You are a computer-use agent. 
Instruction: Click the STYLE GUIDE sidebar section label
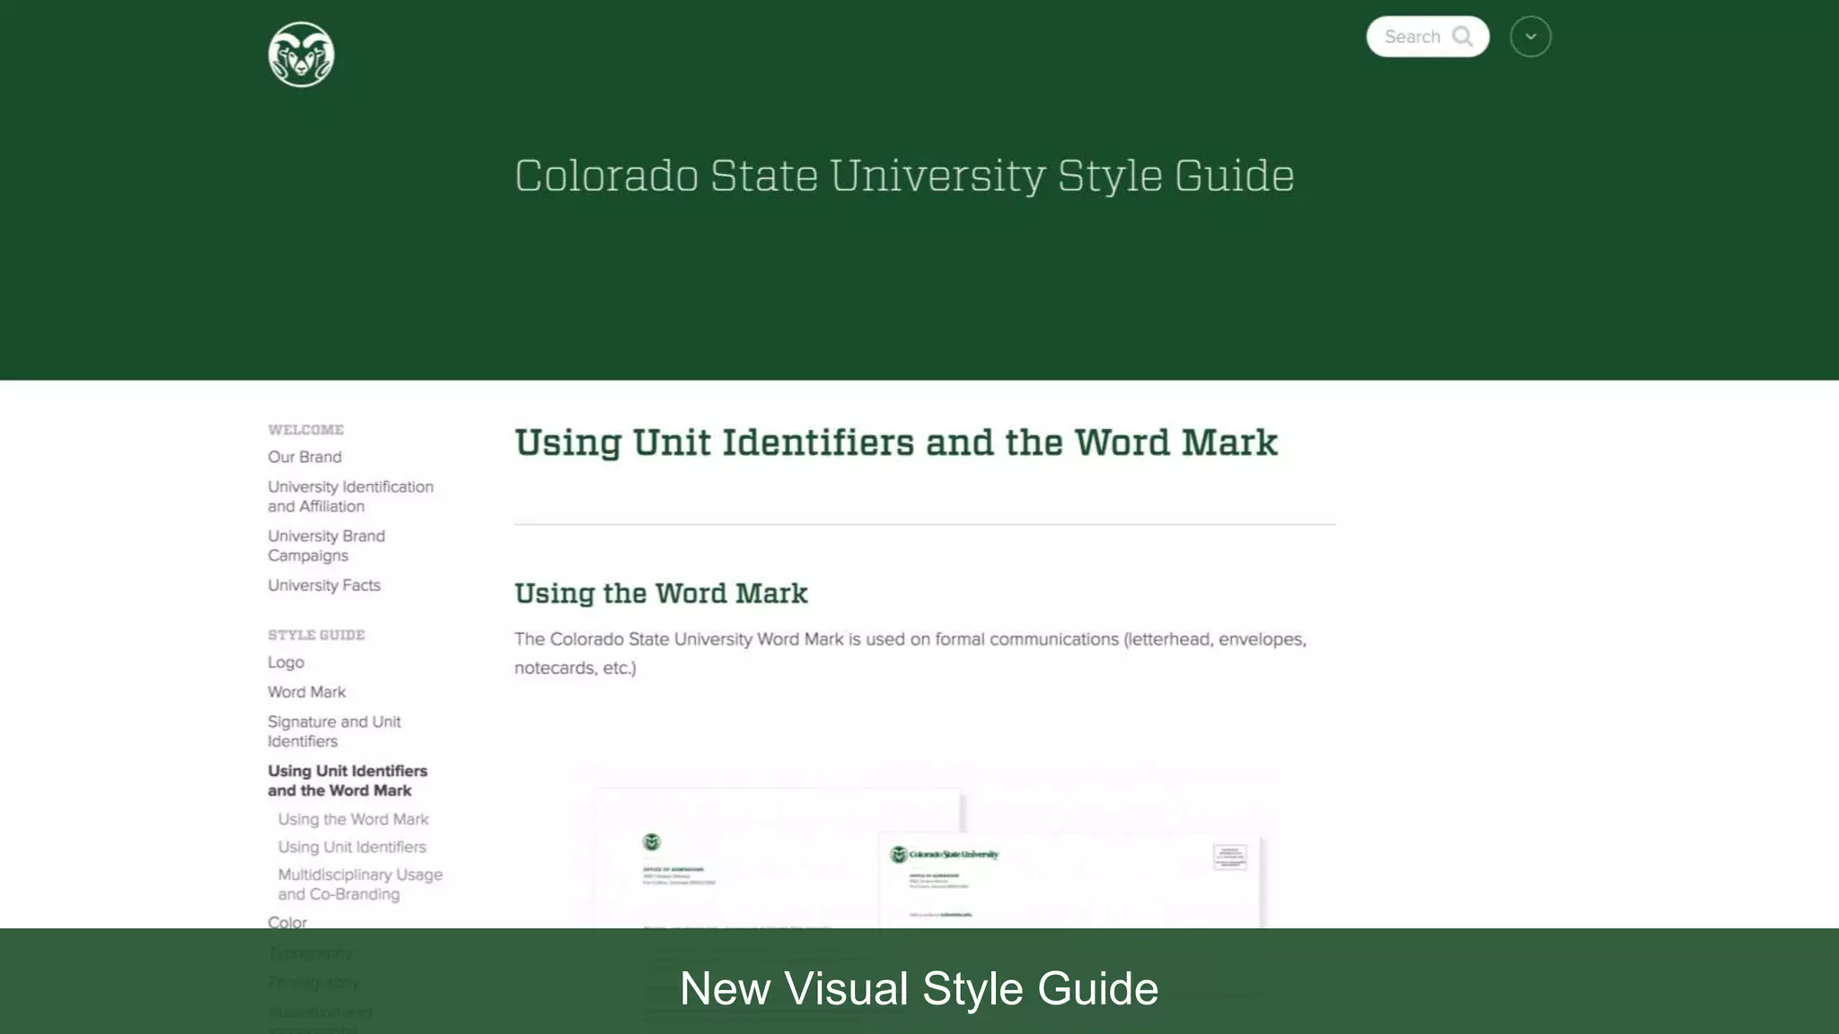(316, 635)
